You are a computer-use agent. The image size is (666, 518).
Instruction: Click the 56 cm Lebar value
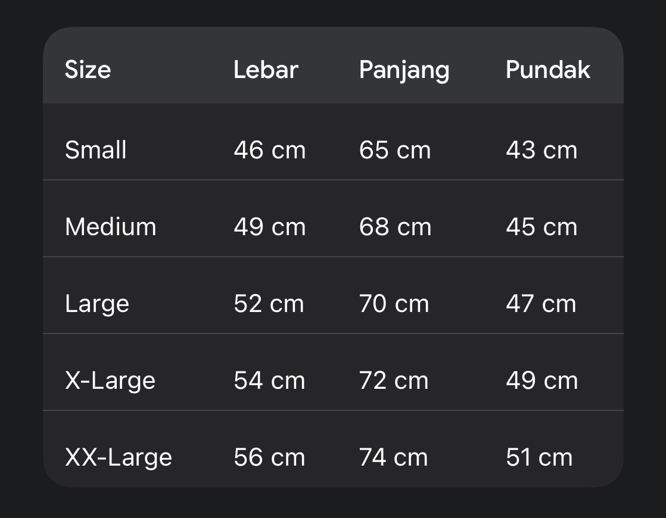click(x=269, y=457)
